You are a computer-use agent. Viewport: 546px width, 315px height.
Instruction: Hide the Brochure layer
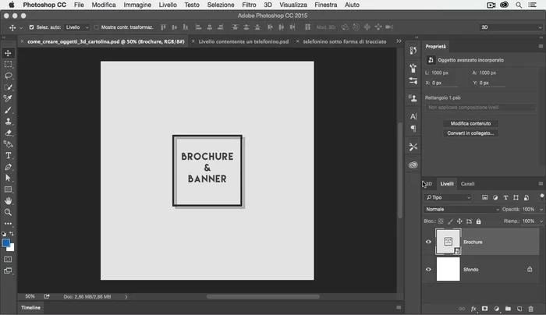click(428, 242)
